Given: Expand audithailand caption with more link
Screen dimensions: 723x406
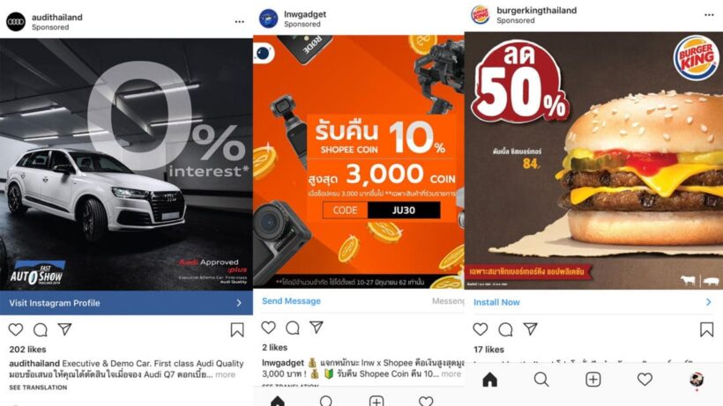Looking at the screenshot, I should click(225, 374).
